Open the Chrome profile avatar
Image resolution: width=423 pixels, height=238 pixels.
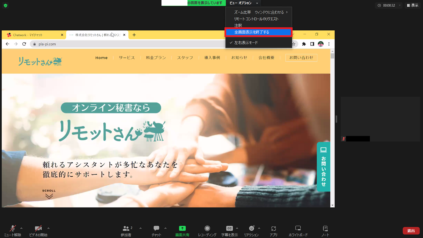point(321,44)
